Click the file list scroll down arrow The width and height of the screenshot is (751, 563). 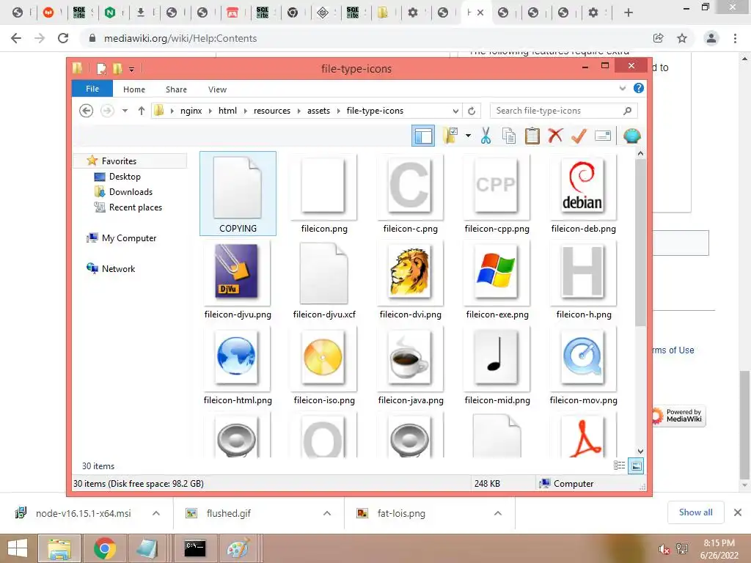coord(640,452)
